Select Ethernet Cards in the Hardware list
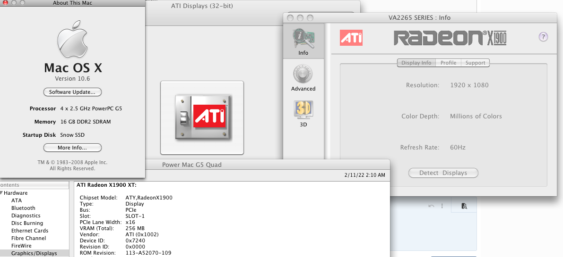This screenshot has height=257, width=563. click(30, 231)
